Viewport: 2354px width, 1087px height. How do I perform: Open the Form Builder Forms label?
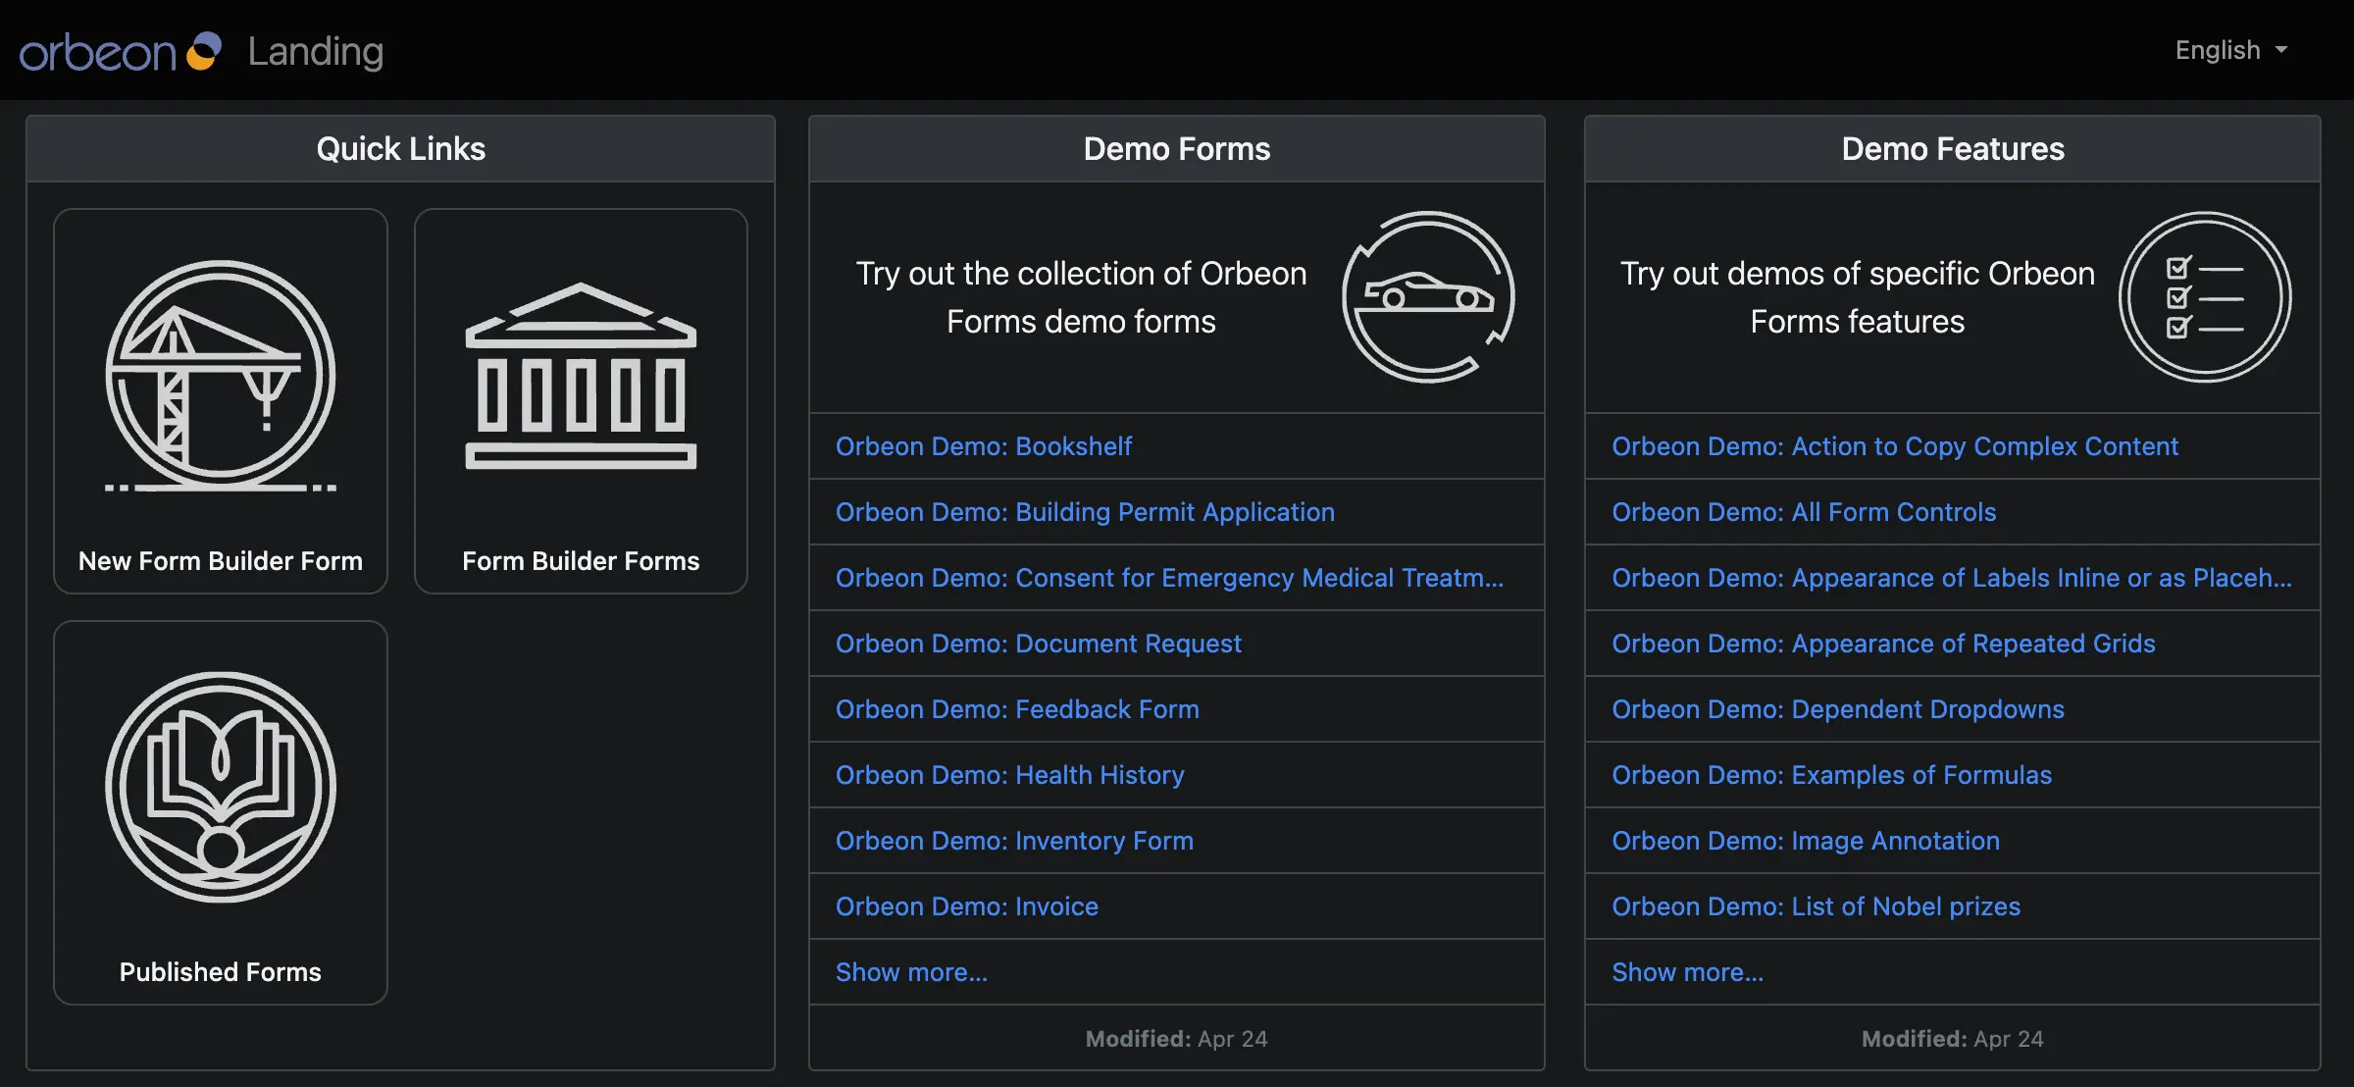581,561
